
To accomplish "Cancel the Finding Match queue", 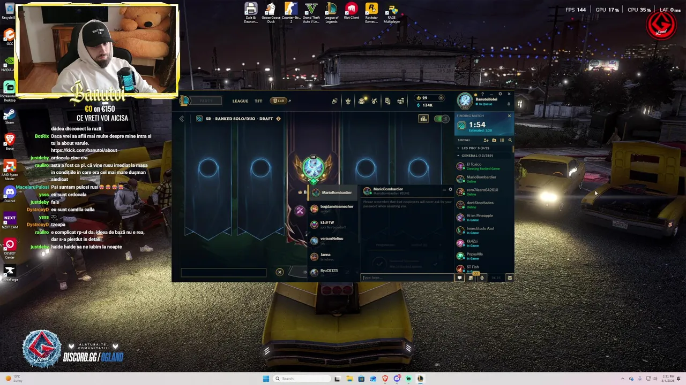I will pos(509,116).
